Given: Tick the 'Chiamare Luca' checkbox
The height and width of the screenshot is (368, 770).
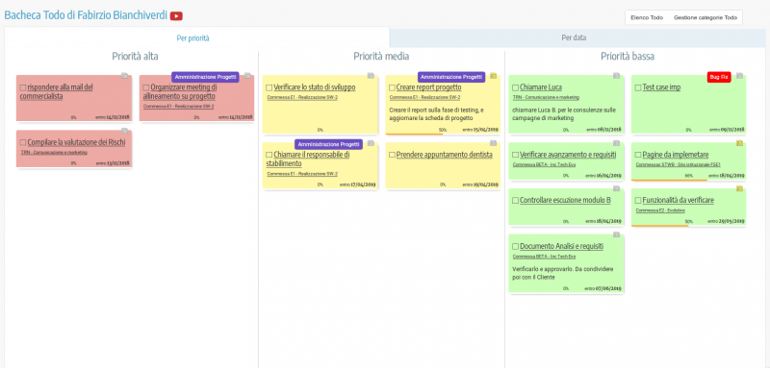Looking at the screenshot, I should (515, 87).
